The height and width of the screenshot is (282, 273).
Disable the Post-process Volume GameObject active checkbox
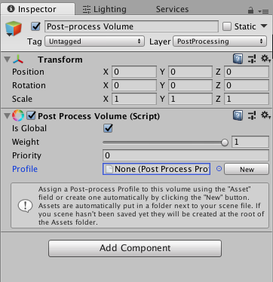point(35,26)
